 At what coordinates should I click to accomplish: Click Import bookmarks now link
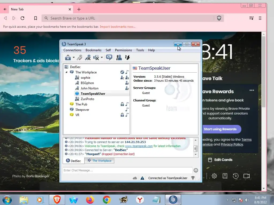(x=118, y=27)
